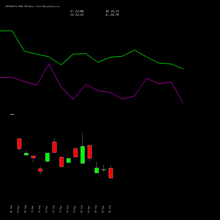Click the small red candlestick above 11 Aug
Screen dimensions: 220x220
point(33,157)
